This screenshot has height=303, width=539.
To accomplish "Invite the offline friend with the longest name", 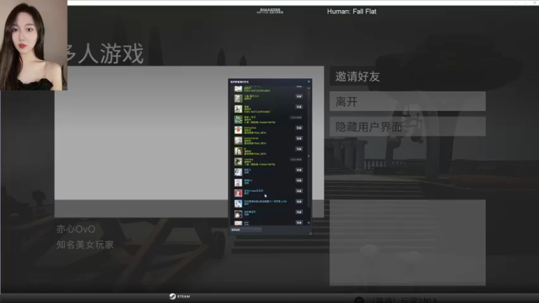I will (299, 201).
